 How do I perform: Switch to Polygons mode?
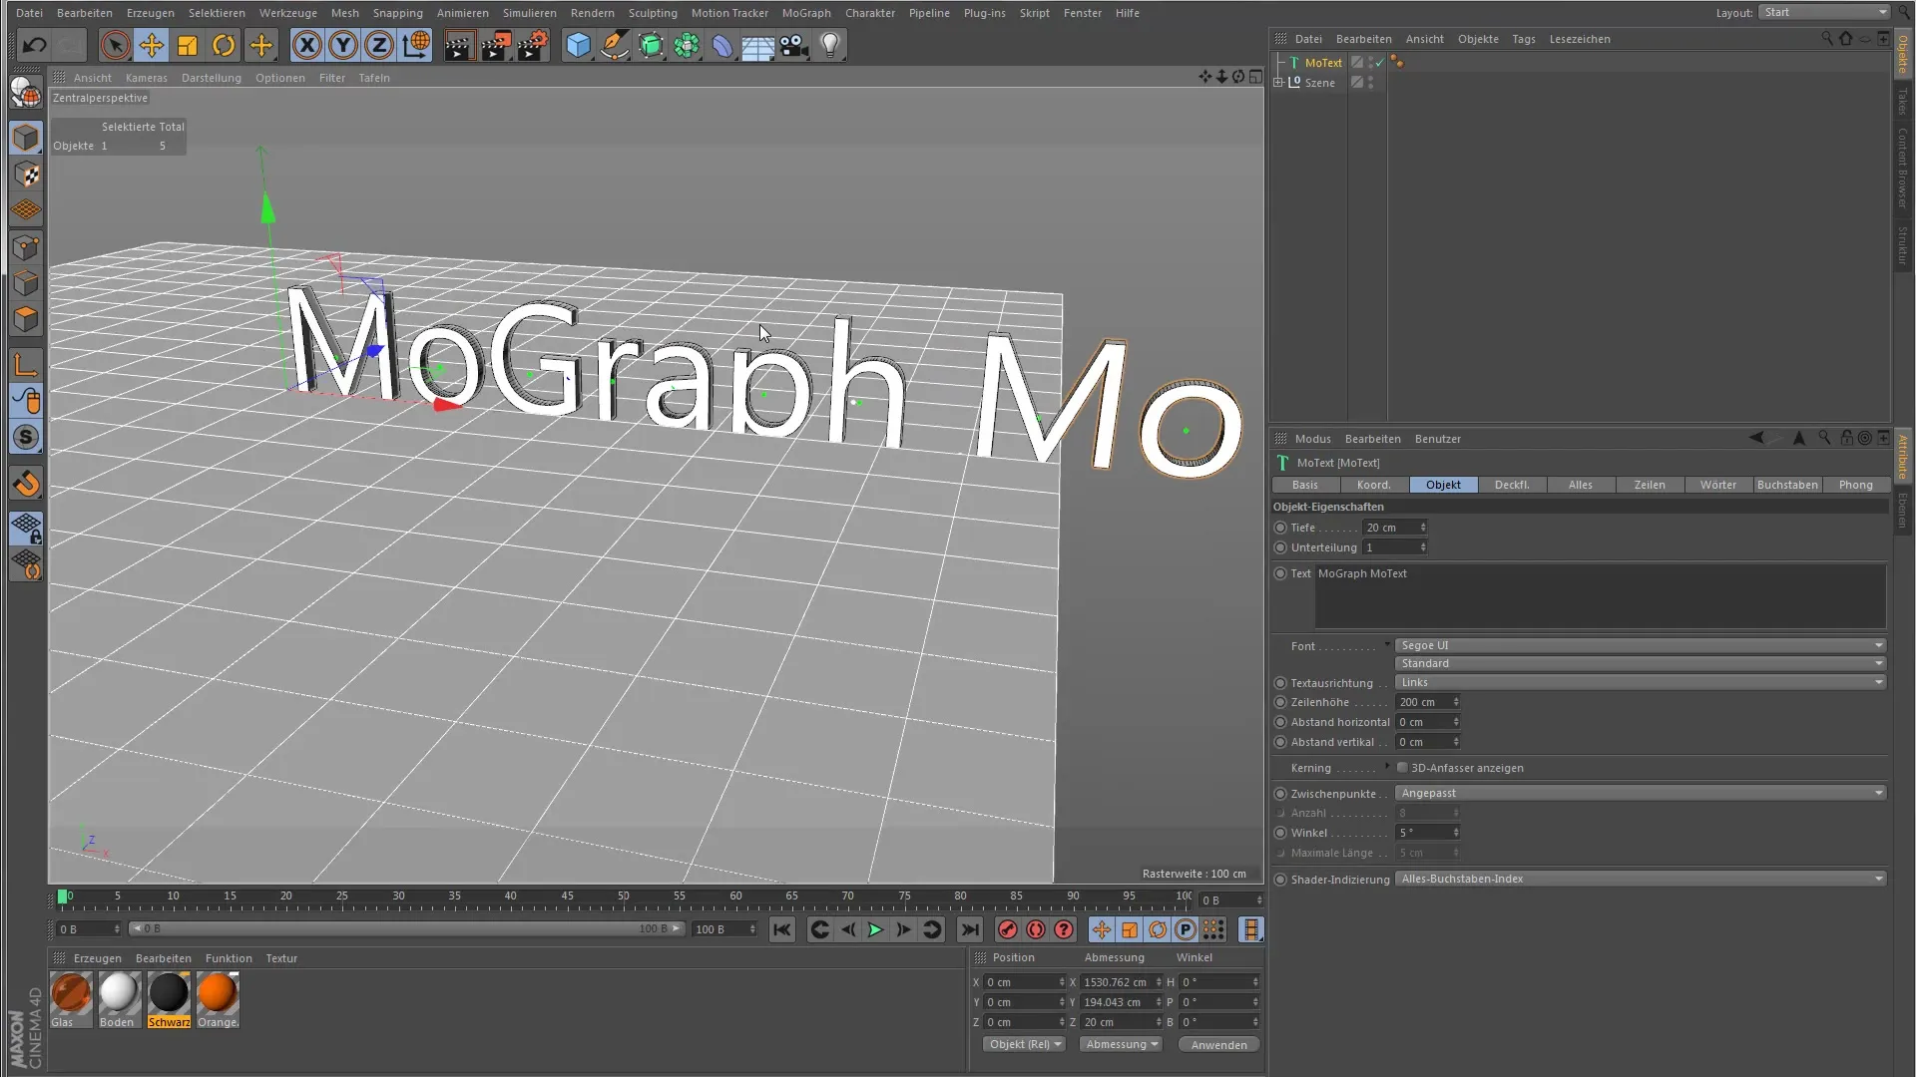[26, 319]
